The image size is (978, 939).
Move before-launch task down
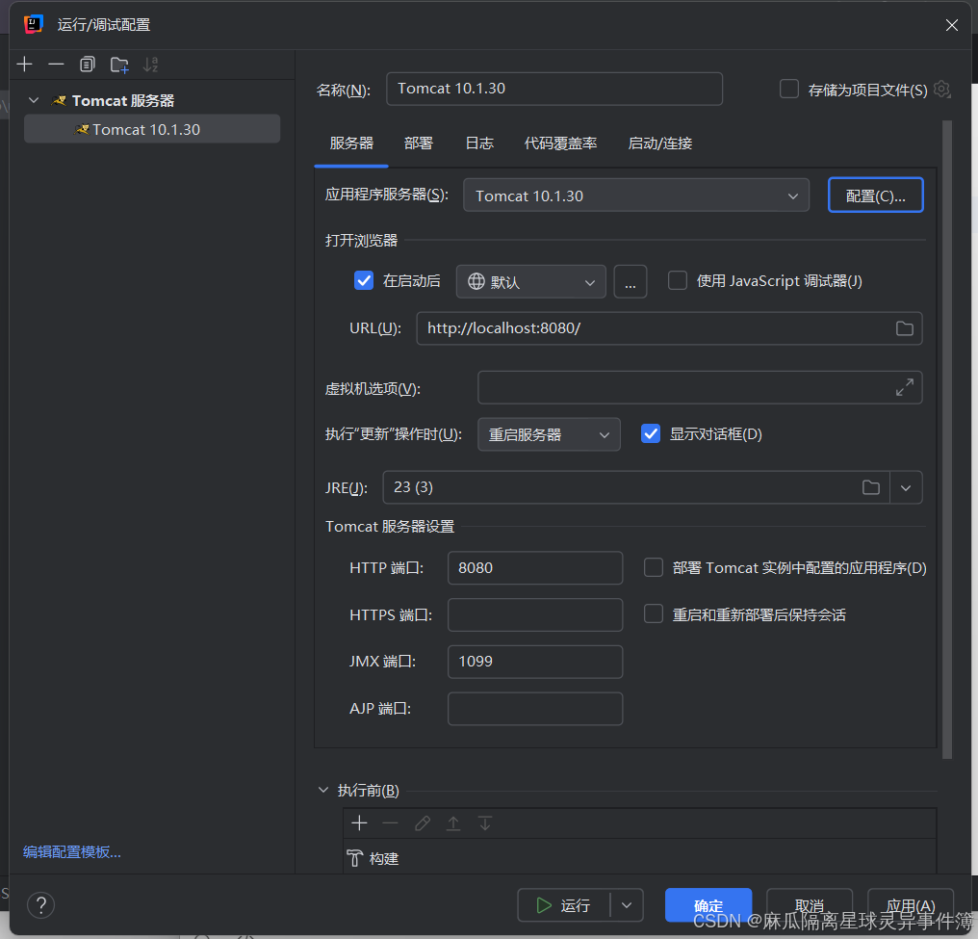(x=484, y=823)
